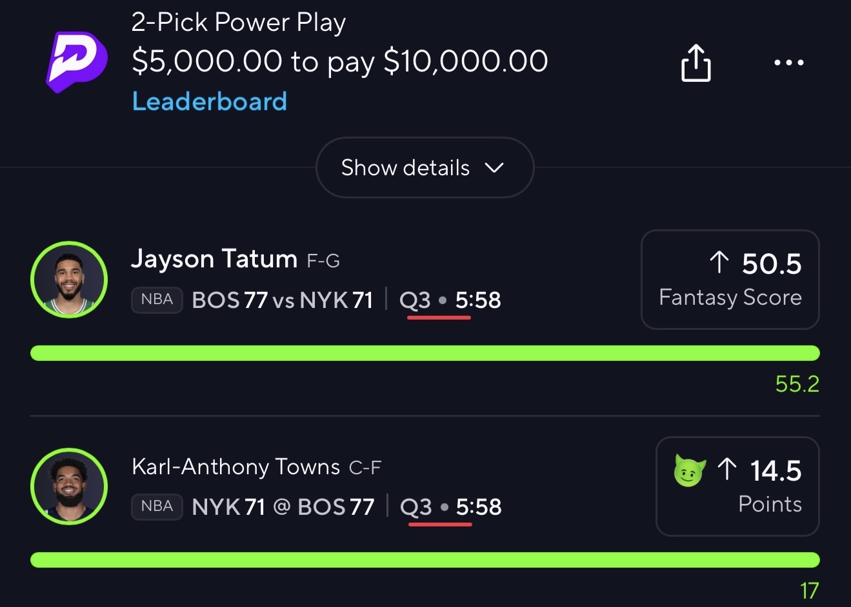Screen dimensions: 851x607
Task: Tap Karl-Anthony Towns' green progress bar
Action: tap(425, 560)
